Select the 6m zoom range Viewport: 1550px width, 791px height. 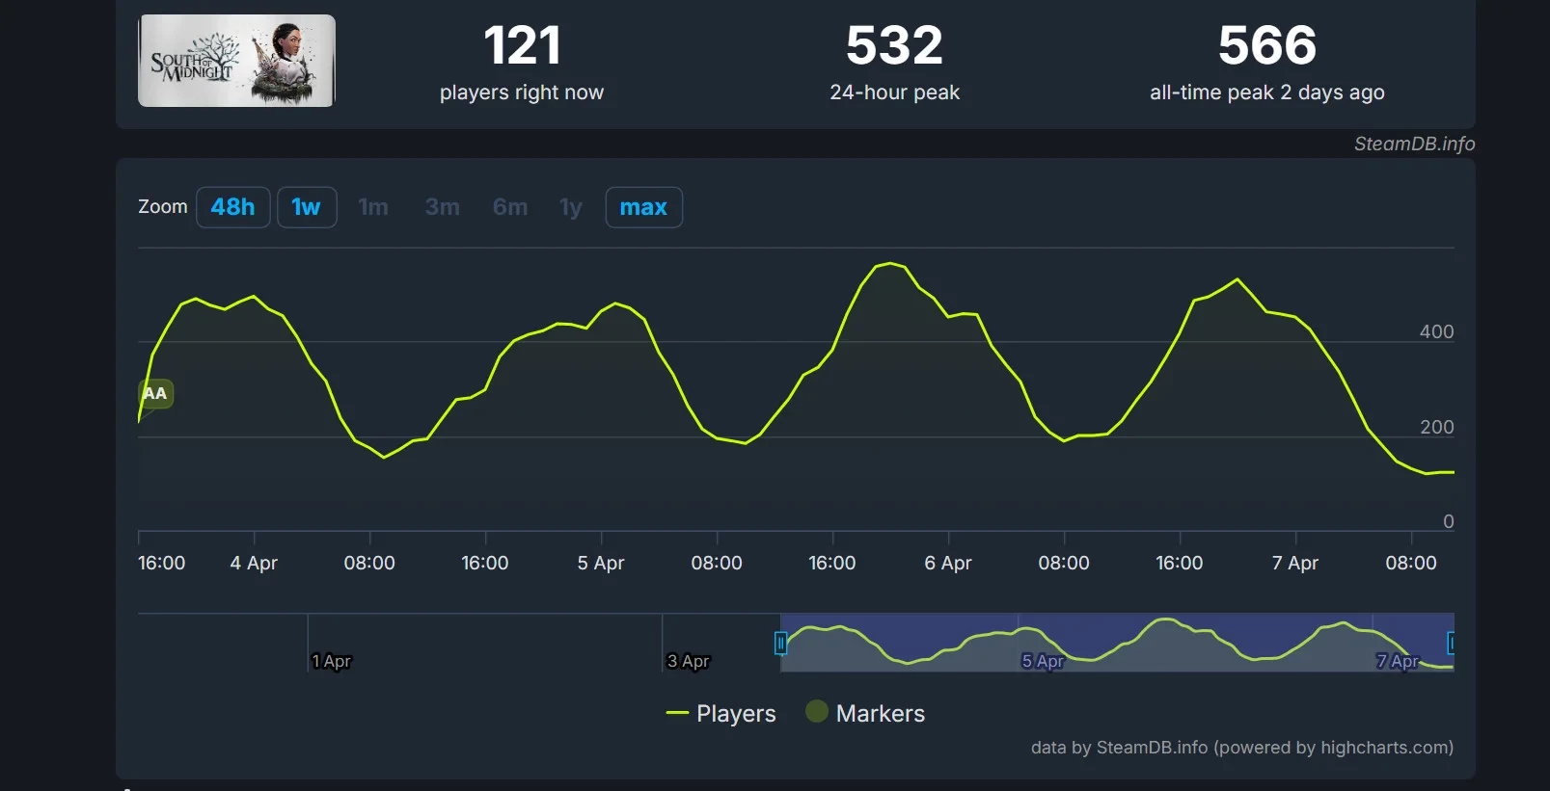(509, 207)
